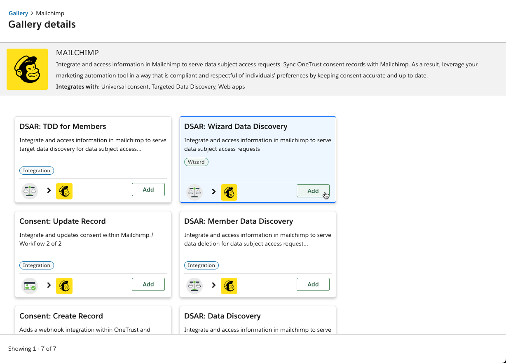Click scales icon in DSAR: Wizard Data Discovery card

[194, 192]
